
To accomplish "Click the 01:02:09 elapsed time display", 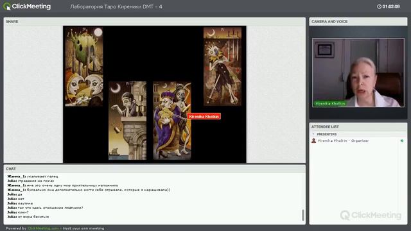I will click(x=391, y=6).
